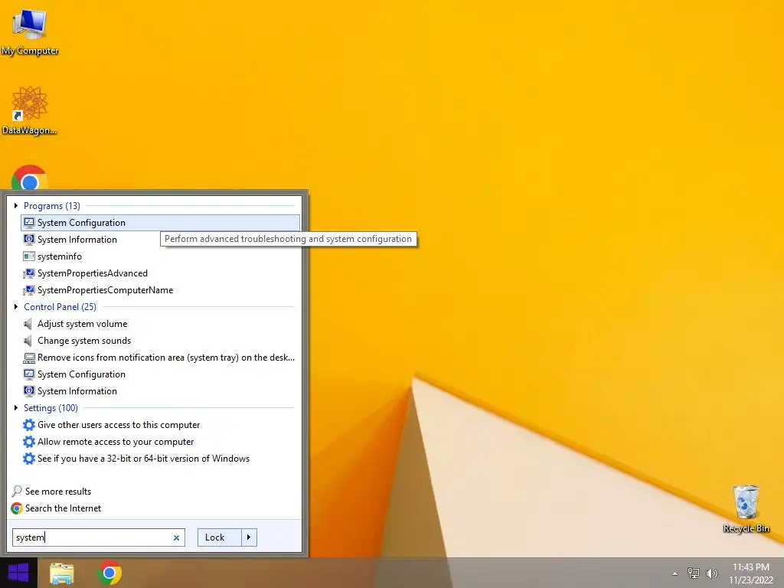The width and height of the screenshot is (784, 588).
Task: Open the arrow menu next to Lock
Action: 249,537
